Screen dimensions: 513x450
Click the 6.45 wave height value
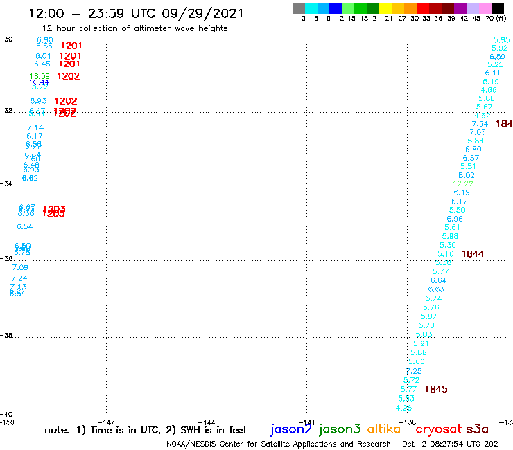(x=42, y=64)
